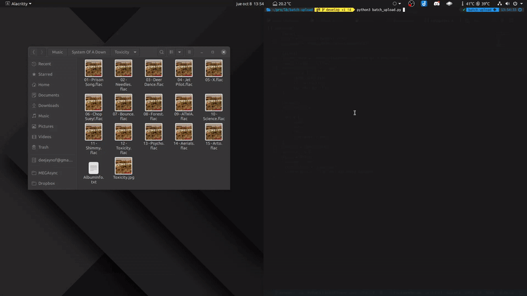The width and height of the screenshot is (527, 296).
Task: Expand the Toxicity folder path dropdown
Action: 135,52
